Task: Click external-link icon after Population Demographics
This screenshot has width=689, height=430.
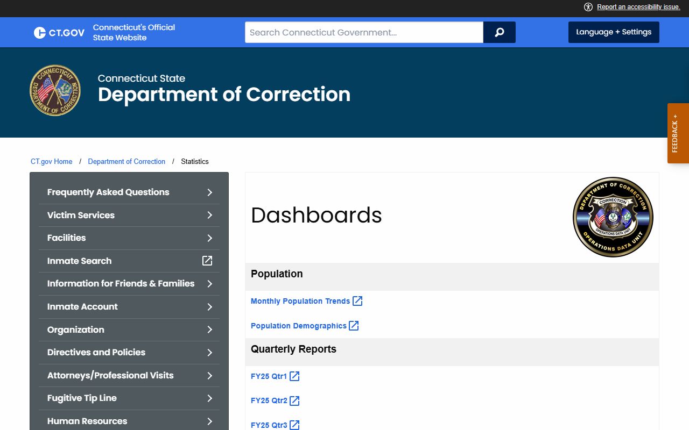Action: pos(354,326)
